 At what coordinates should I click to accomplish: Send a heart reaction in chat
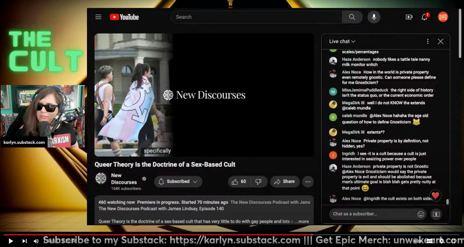[435, 195]
